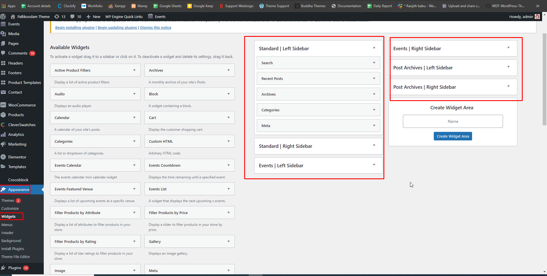Expand the Meta widget in Left Sidebar
Screen dimensions: 547x276
tap(374, 126)
